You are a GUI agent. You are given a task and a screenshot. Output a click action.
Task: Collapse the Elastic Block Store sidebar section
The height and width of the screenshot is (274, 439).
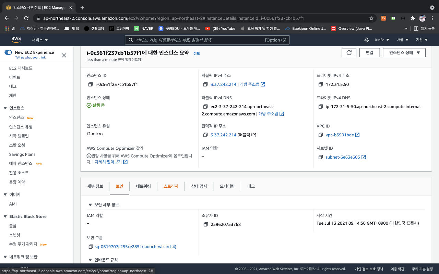coord(5,216)
